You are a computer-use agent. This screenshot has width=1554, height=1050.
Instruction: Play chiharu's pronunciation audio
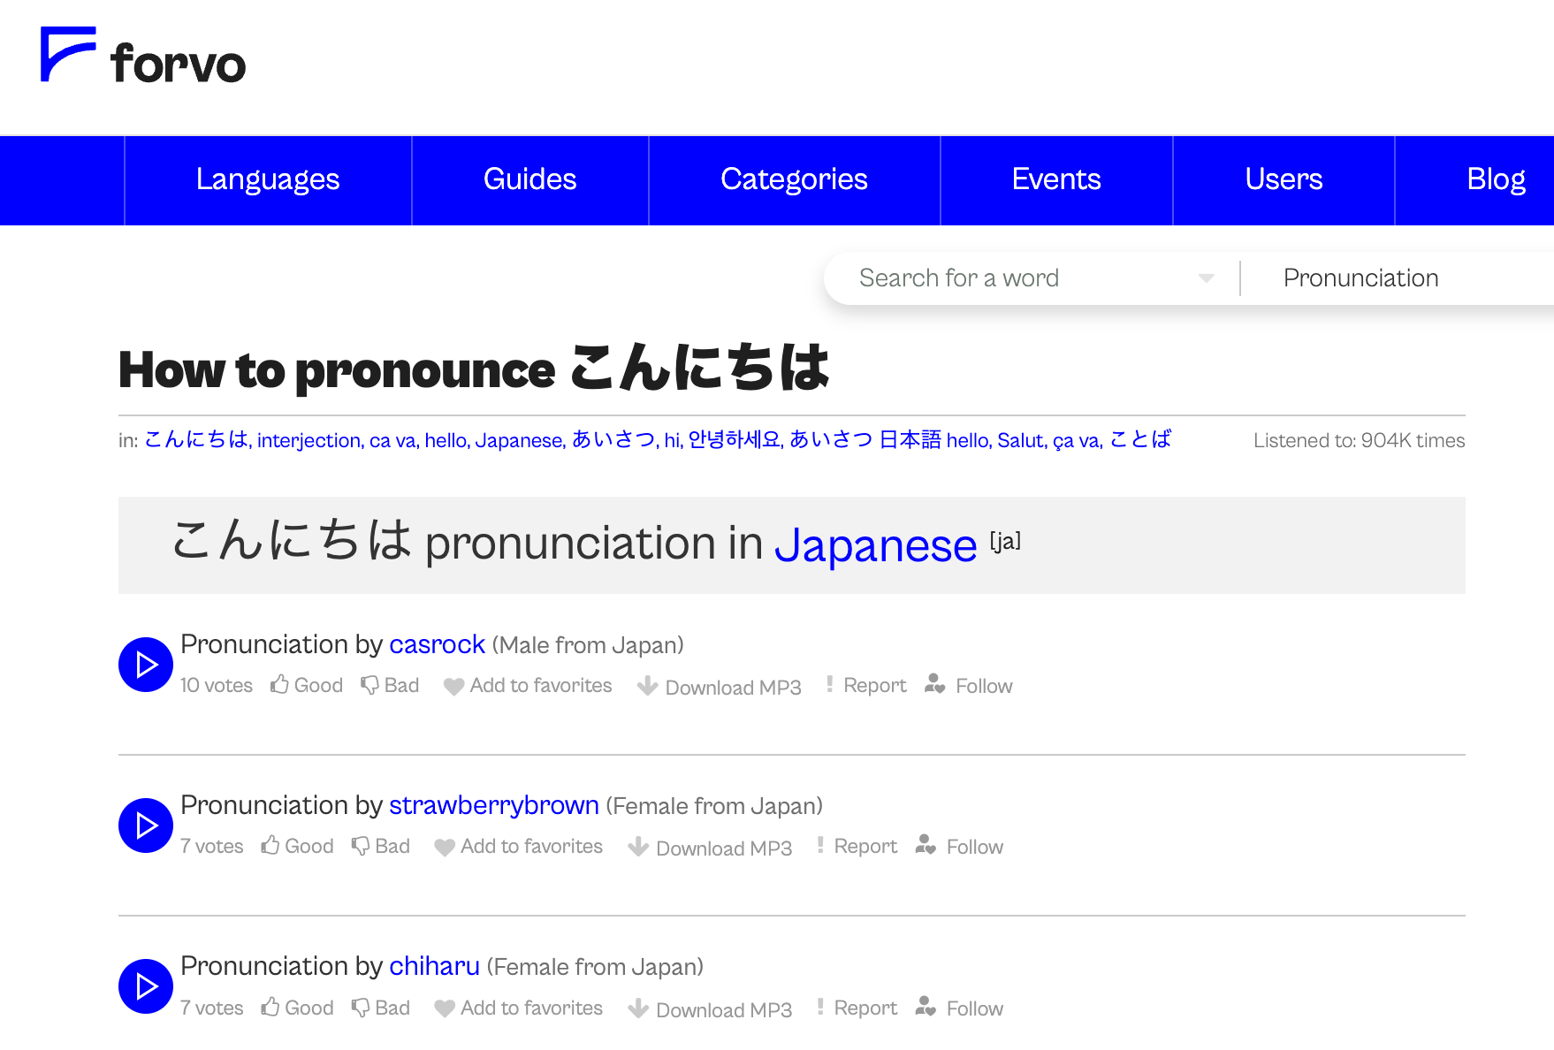point(146,986)
